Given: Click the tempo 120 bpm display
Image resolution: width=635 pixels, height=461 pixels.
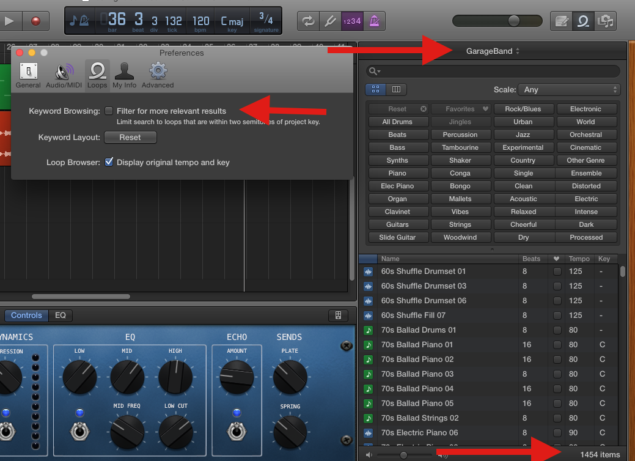Looking at the screenshot, I should click(200, 22).
